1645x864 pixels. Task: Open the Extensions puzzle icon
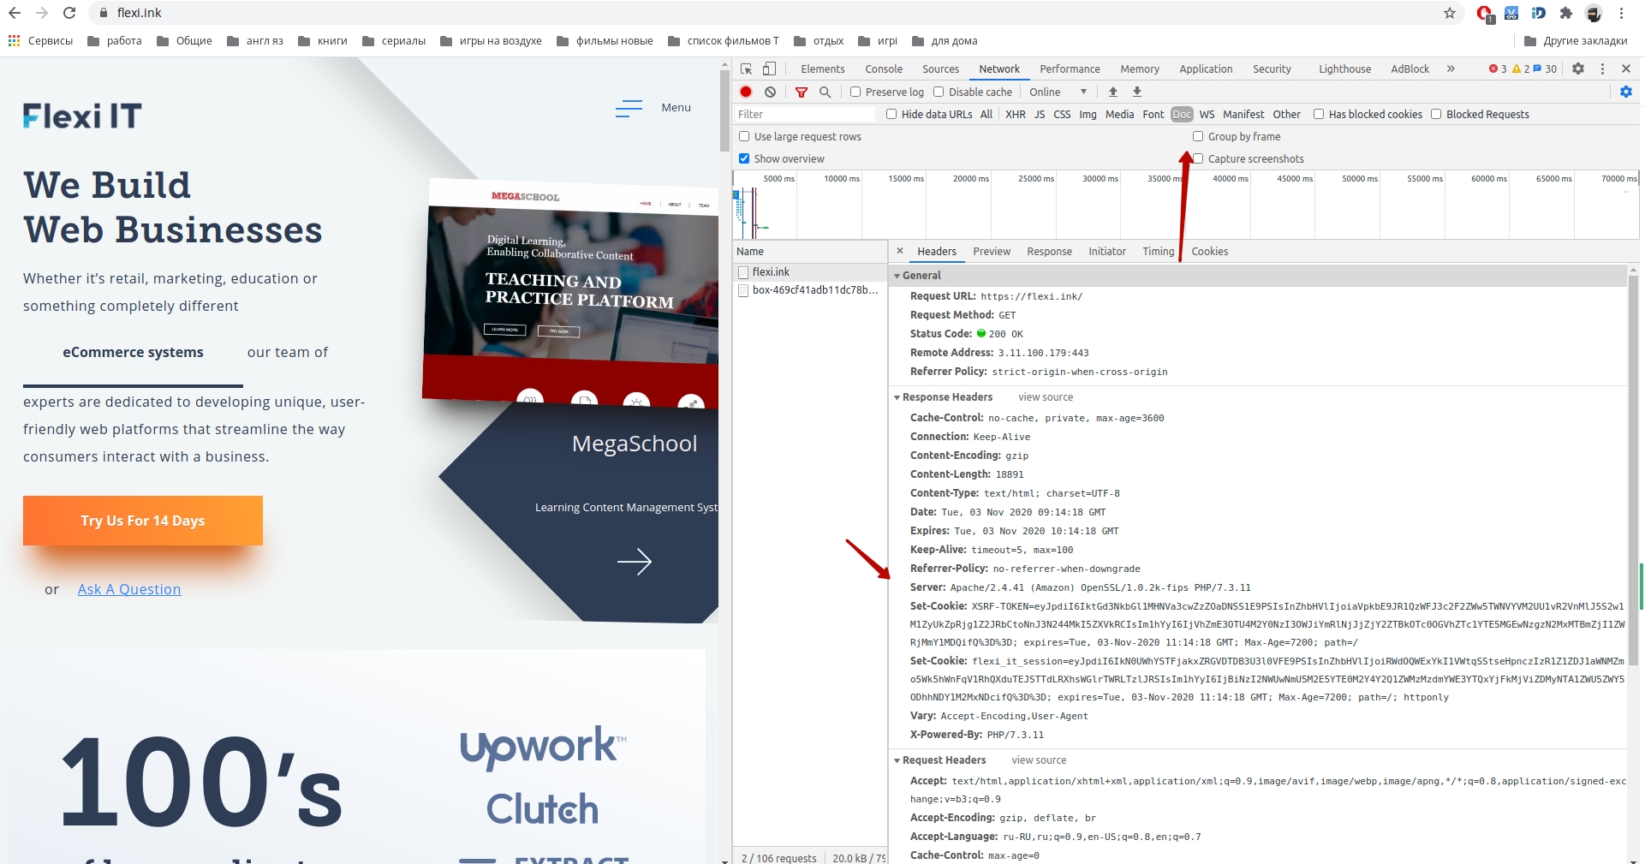(x=1566, y=13)
